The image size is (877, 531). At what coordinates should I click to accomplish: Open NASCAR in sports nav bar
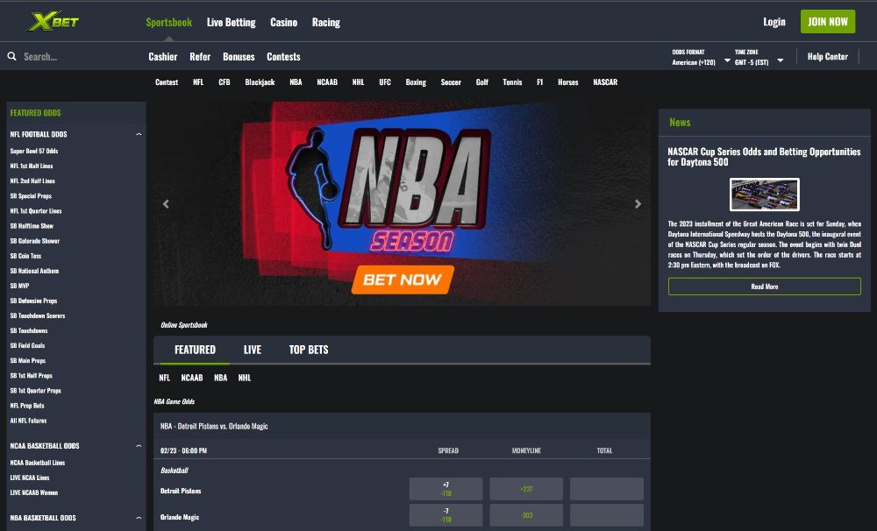coord(605,82)
